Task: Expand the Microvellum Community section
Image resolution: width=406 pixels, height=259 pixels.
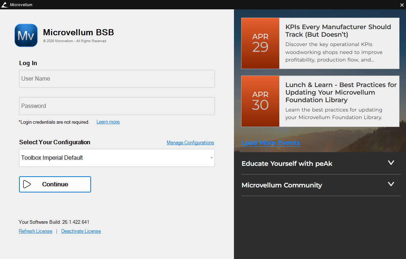Action: [391, 185]
